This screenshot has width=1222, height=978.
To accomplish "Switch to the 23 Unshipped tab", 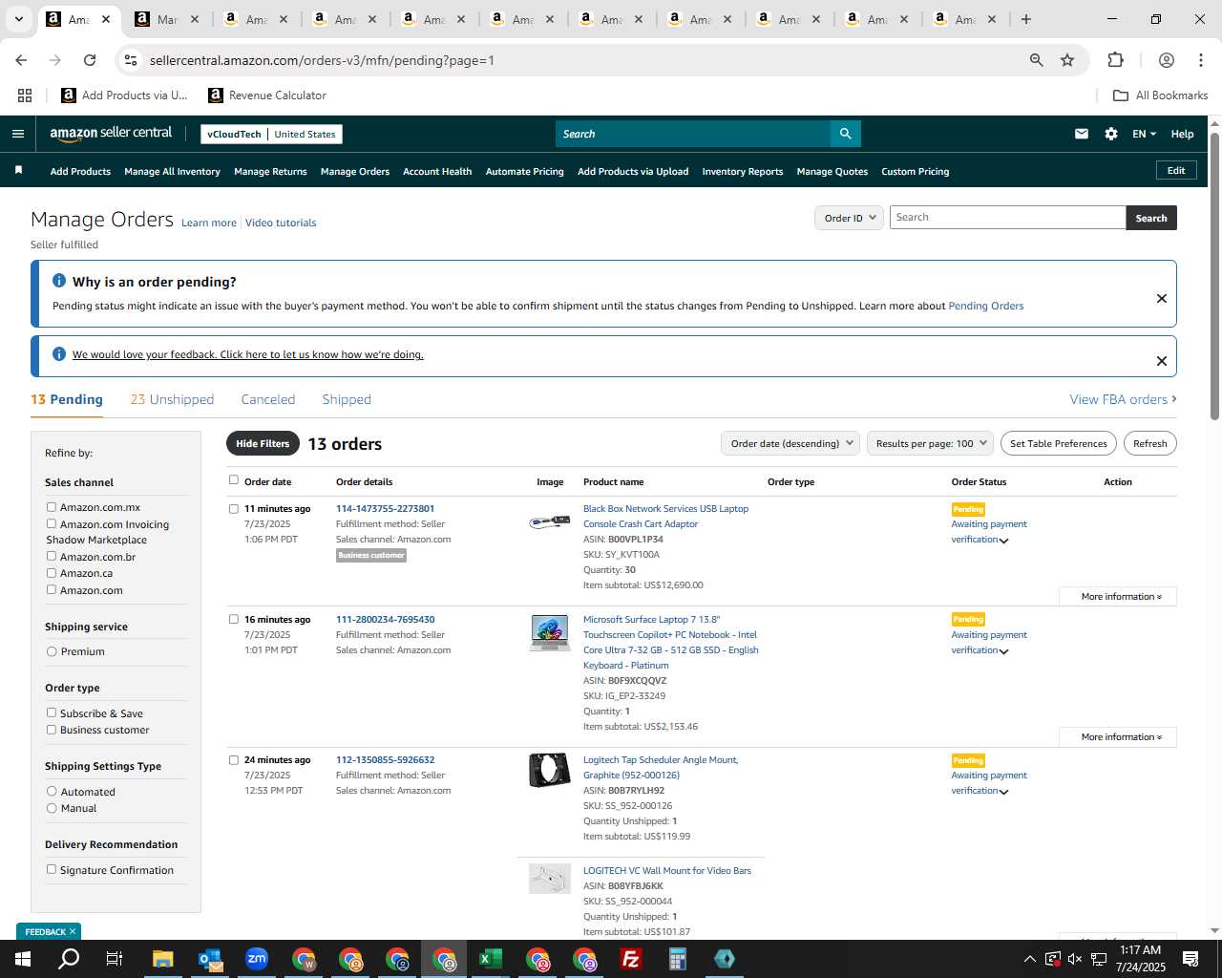I will click(x=172, y=399).
